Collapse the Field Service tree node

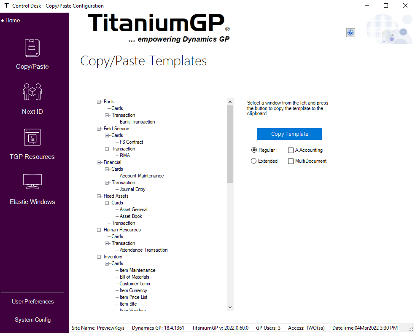tap(99, 129)
